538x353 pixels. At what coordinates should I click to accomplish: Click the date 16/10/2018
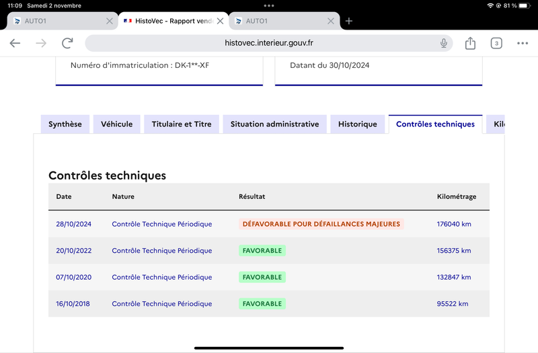click(x=73, y=304)
